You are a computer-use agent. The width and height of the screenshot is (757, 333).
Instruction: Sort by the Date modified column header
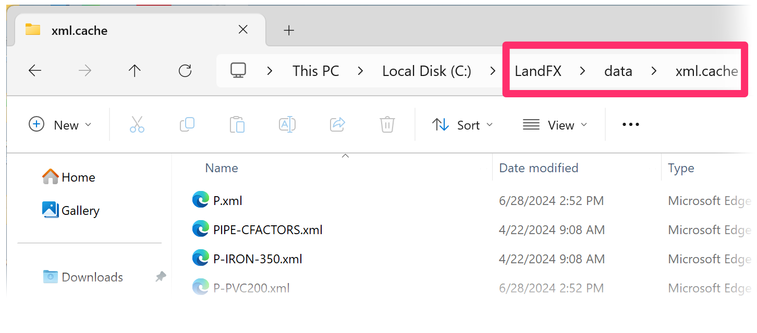point(539,168)
